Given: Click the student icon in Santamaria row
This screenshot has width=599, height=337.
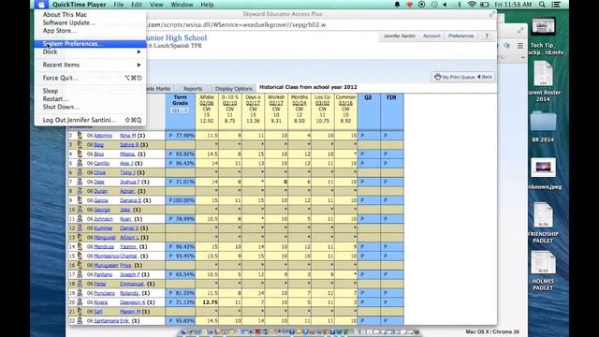Looking at the screenshot, I should pyautogui.click(x=80, y=320).
